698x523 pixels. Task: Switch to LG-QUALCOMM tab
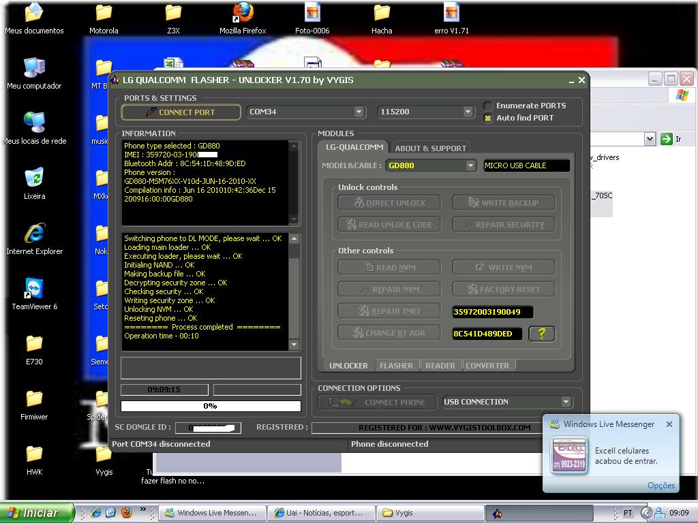click(x=354, y=147)
